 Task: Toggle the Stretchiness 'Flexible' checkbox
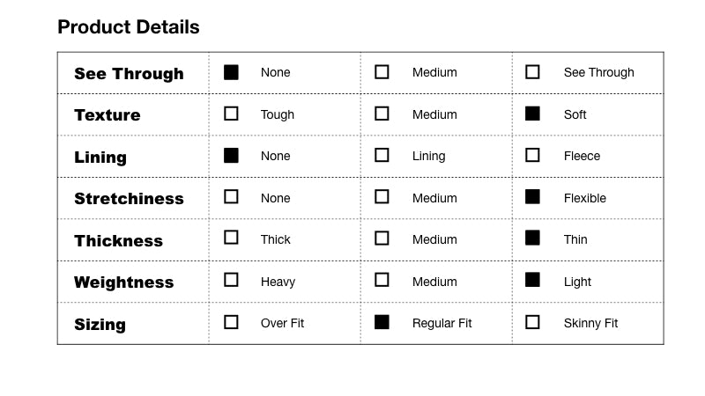coord(532,197)
